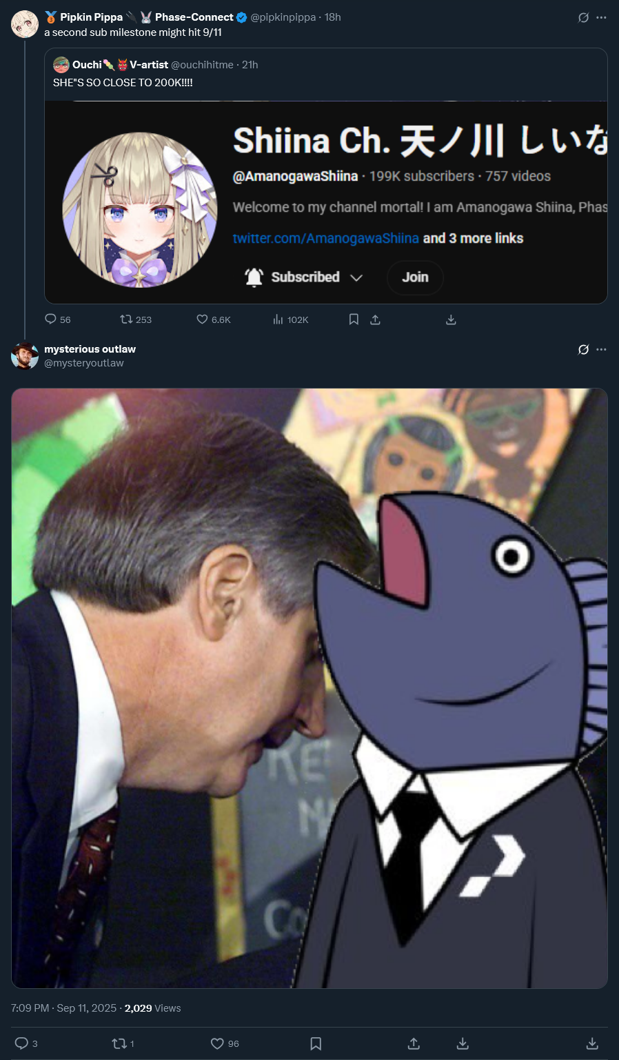Bookmark mysterious outlaw's reply tweet
Screen dimensions: 619x1060
pos(316,1043)
